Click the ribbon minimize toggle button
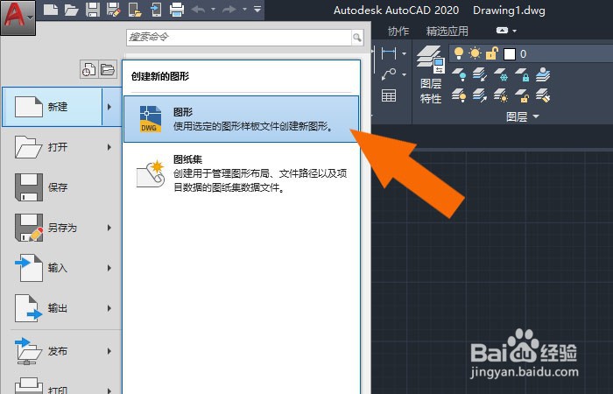The height and width of the screenshot is (394, 613). (502, 31)
